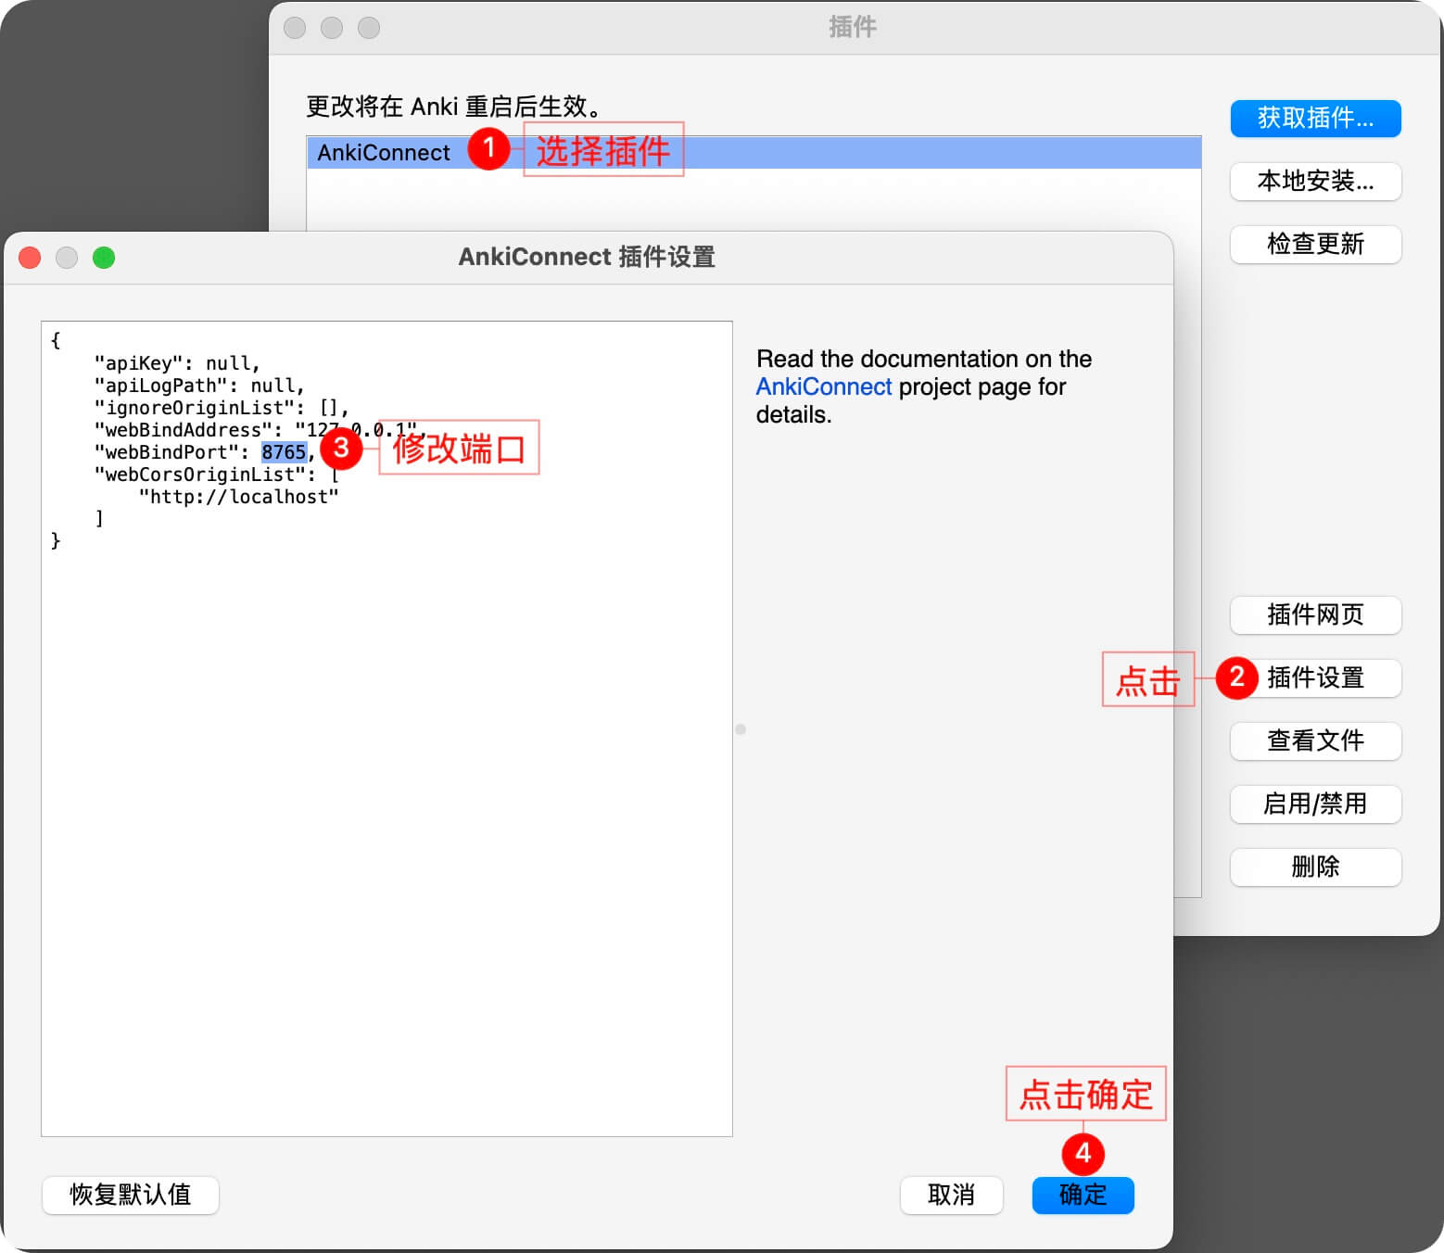The width and height of the screenshot is (1444, 1253).
Task: Click 恢复默认值 button
Action: pyautogui.click(x=131, y=1196)
